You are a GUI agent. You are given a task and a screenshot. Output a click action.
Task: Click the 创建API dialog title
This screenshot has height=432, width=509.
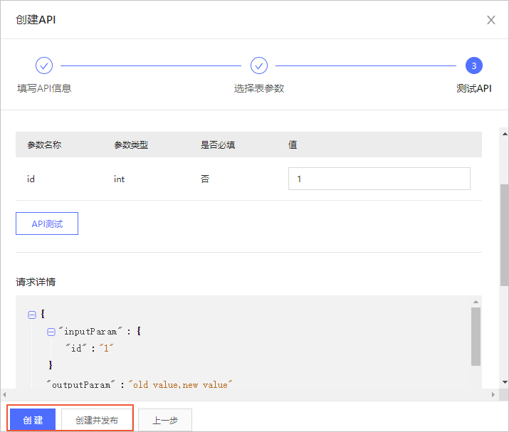tap(36, 20)
